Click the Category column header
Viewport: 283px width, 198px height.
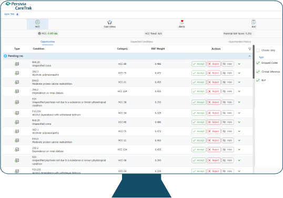pos(123,49)
